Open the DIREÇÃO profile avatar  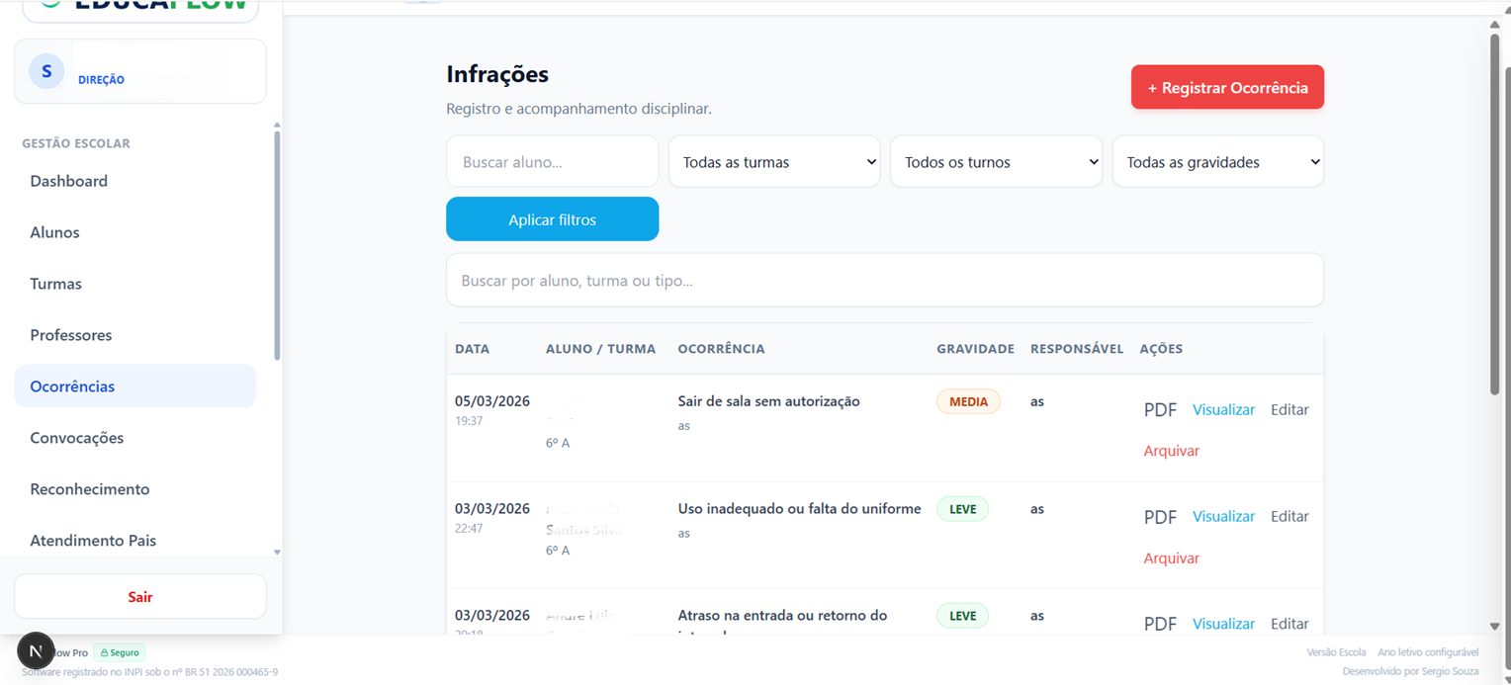45,70
